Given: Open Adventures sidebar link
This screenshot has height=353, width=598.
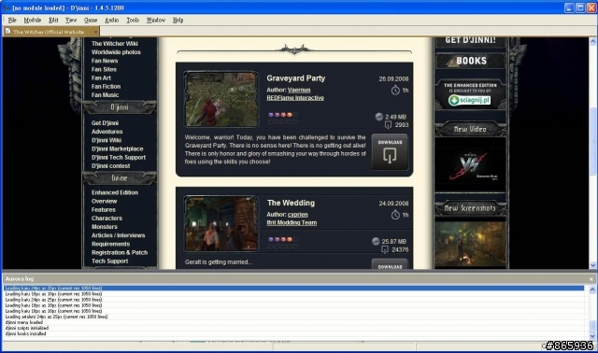Looking at the screenshot, I should tap(107, 132).
